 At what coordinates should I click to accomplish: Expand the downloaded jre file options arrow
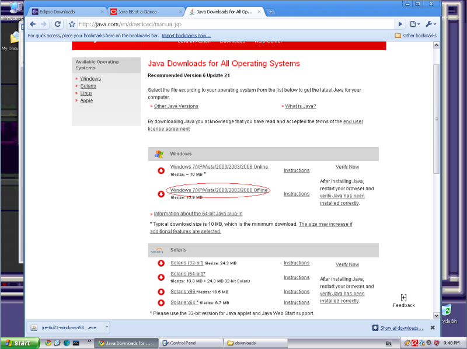pos(106,327)
